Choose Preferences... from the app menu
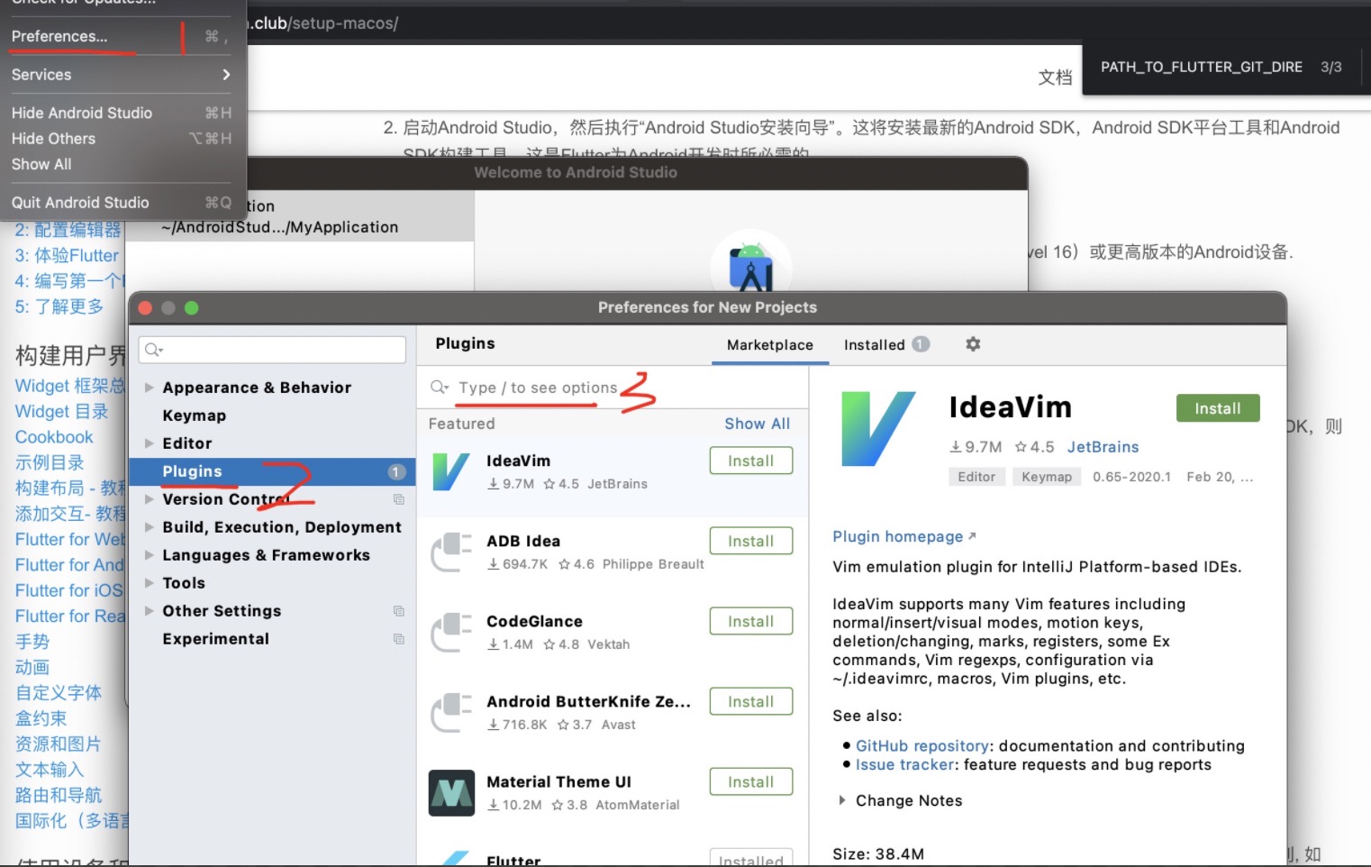Viewport: 1371px width, 867px height. [122, 36]
